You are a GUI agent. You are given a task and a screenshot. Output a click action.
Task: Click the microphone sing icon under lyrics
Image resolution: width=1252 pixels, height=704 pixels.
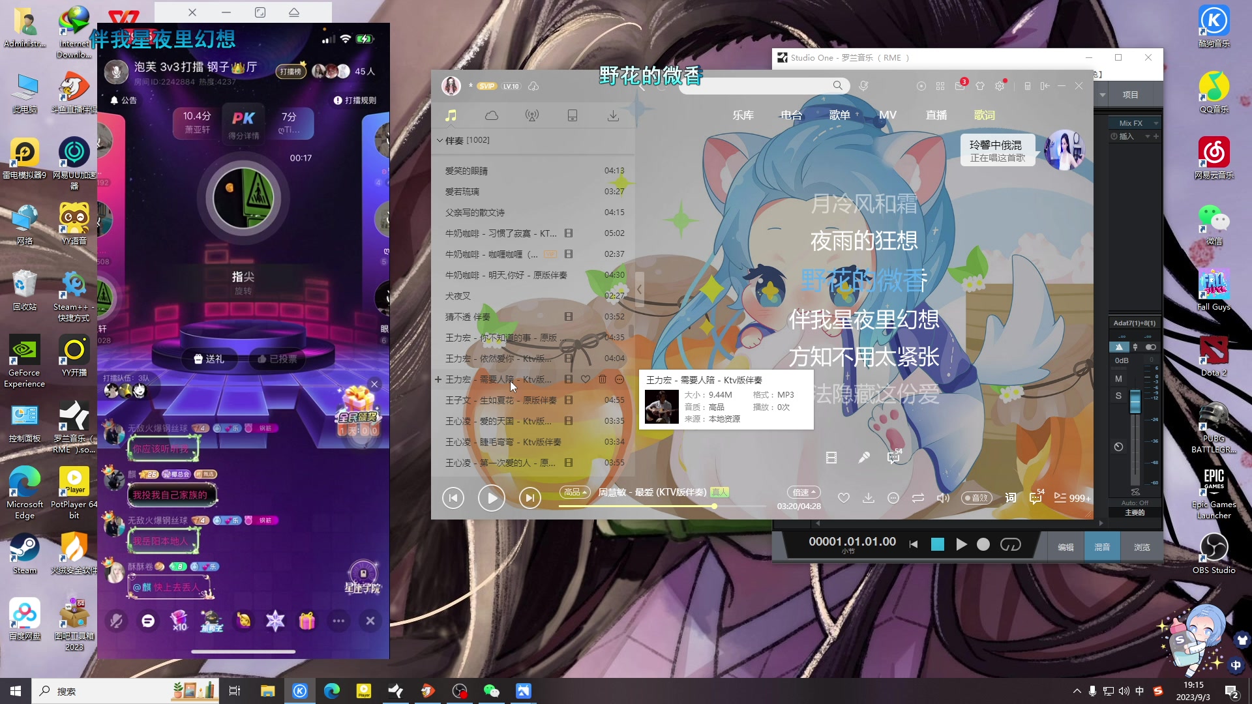tap(864, 458)
